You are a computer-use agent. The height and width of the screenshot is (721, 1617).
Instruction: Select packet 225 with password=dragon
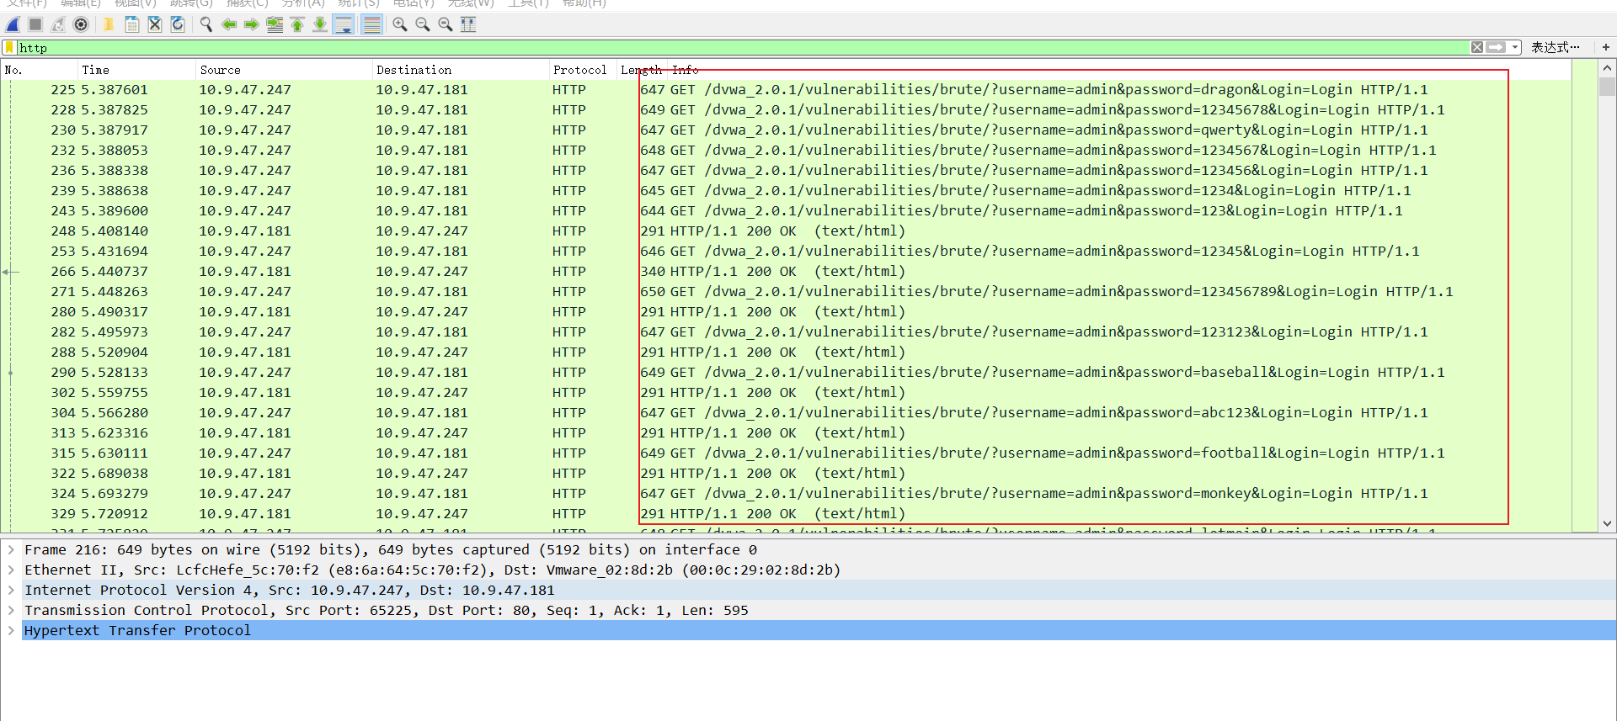[x=787, y=89]
